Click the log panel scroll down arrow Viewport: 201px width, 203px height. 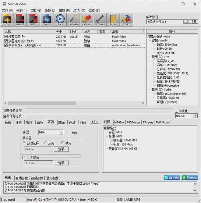pos(195,190)
